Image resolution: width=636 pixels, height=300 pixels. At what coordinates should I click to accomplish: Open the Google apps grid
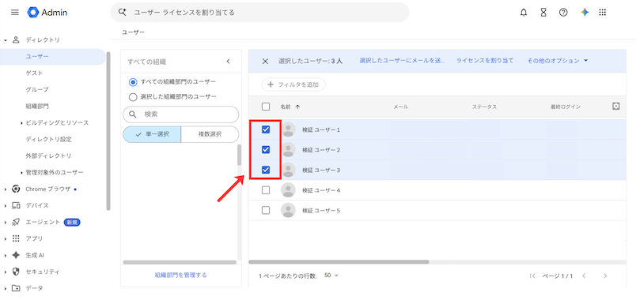602,13
